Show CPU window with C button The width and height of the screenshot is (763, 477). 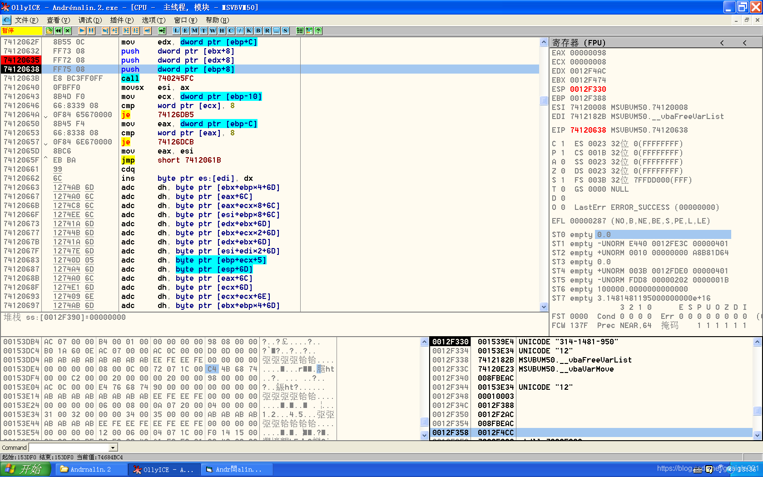tap(231, 30)
